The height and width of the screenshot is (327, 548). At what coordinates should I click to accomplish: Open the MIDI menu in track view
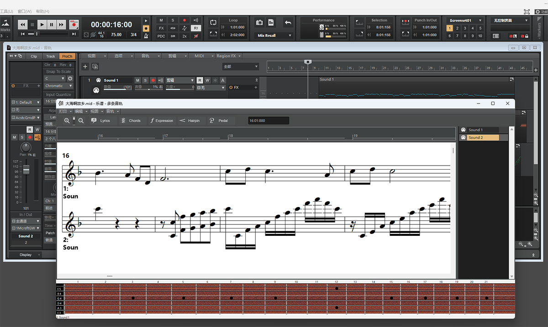click(x=201, y=56)
